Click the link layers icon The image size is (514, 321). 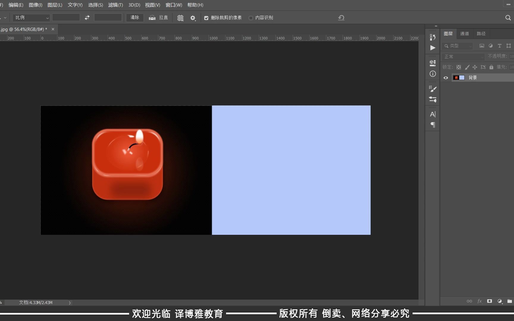coord(469,301)
